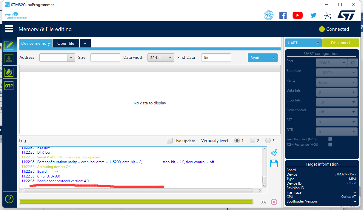Focus the Address input field
This screenshot has width=363, height=210.
[53, 58]
